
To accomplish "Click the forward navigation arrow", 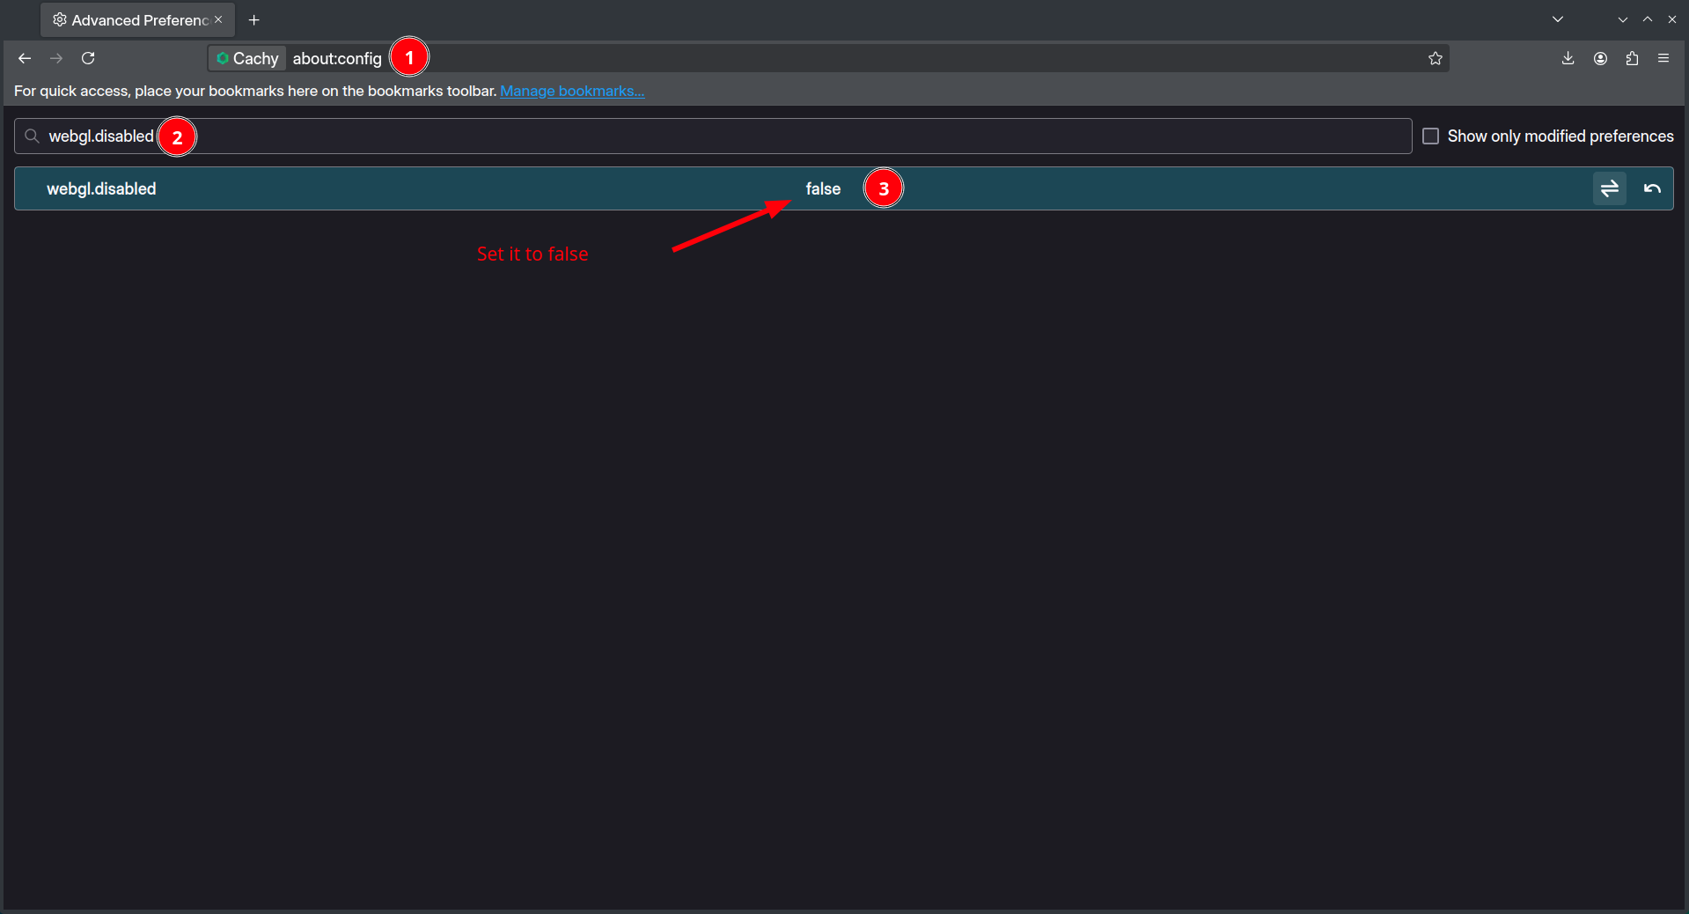I will (56, 58).
